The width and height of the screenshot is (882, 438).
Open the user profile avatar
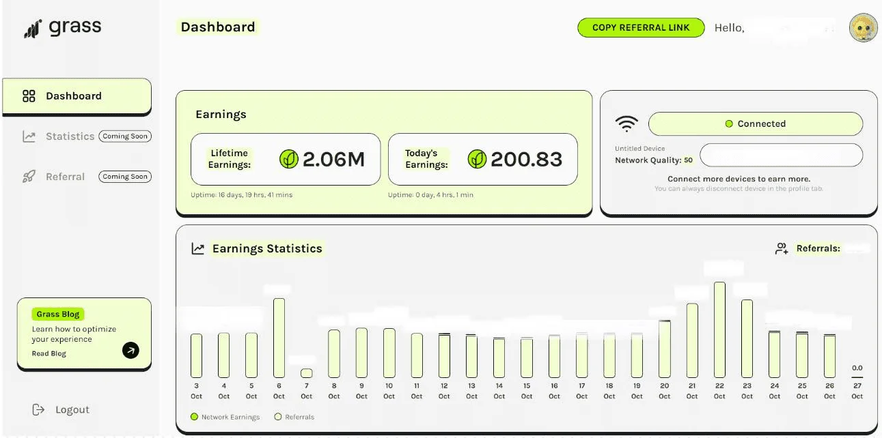pos(863,28)
